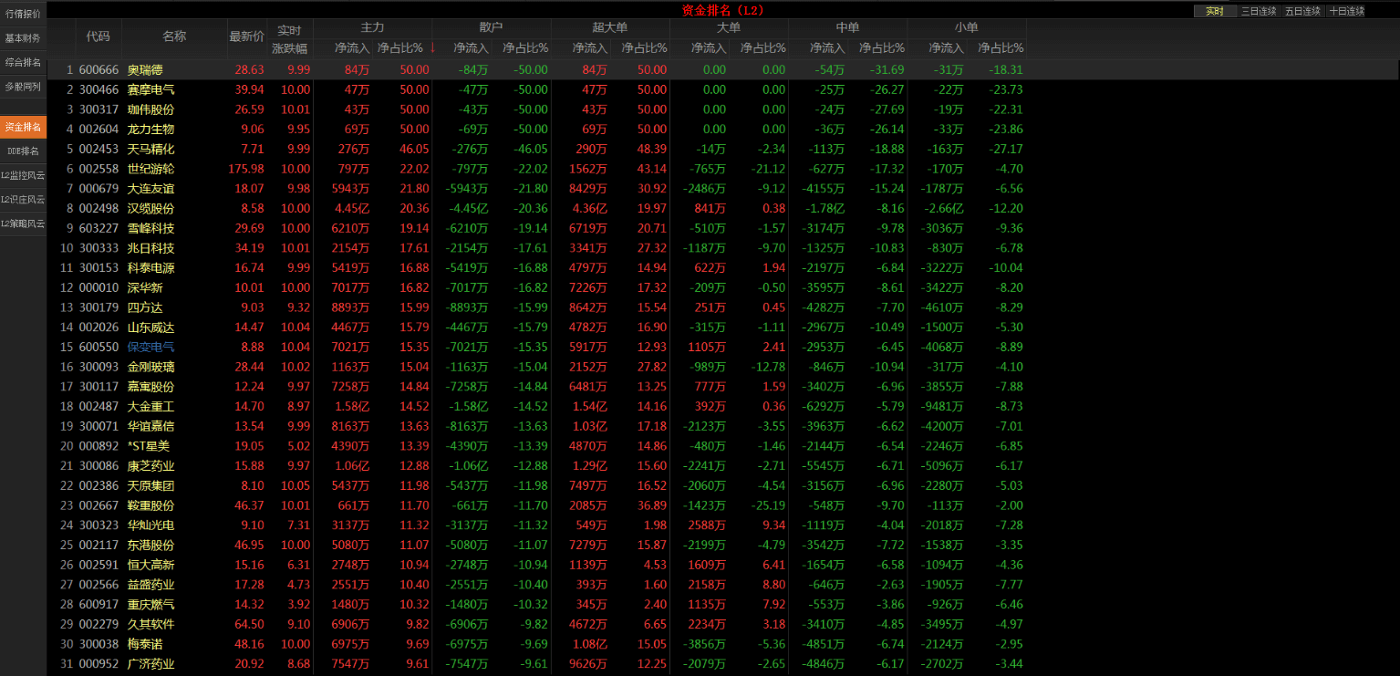Viewport: 1400px width, 676px height.
Task: Sort by 净流入 under the 散户 header
Action: tap(471, 47)
